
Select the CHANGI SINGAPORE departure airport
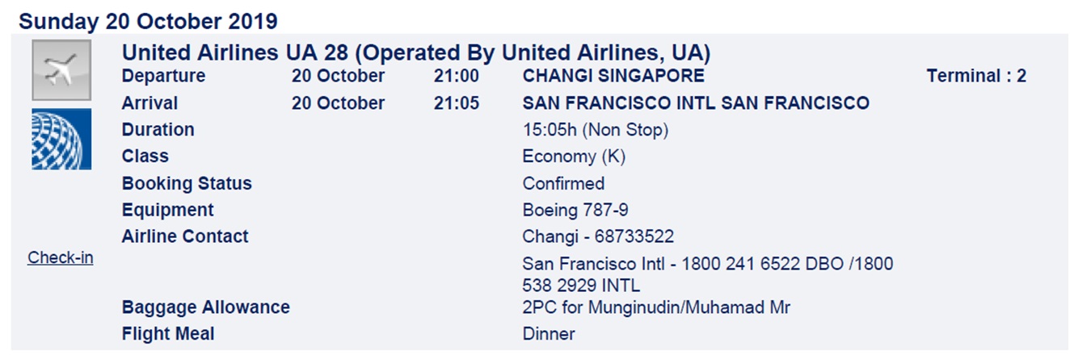[613, 77]
